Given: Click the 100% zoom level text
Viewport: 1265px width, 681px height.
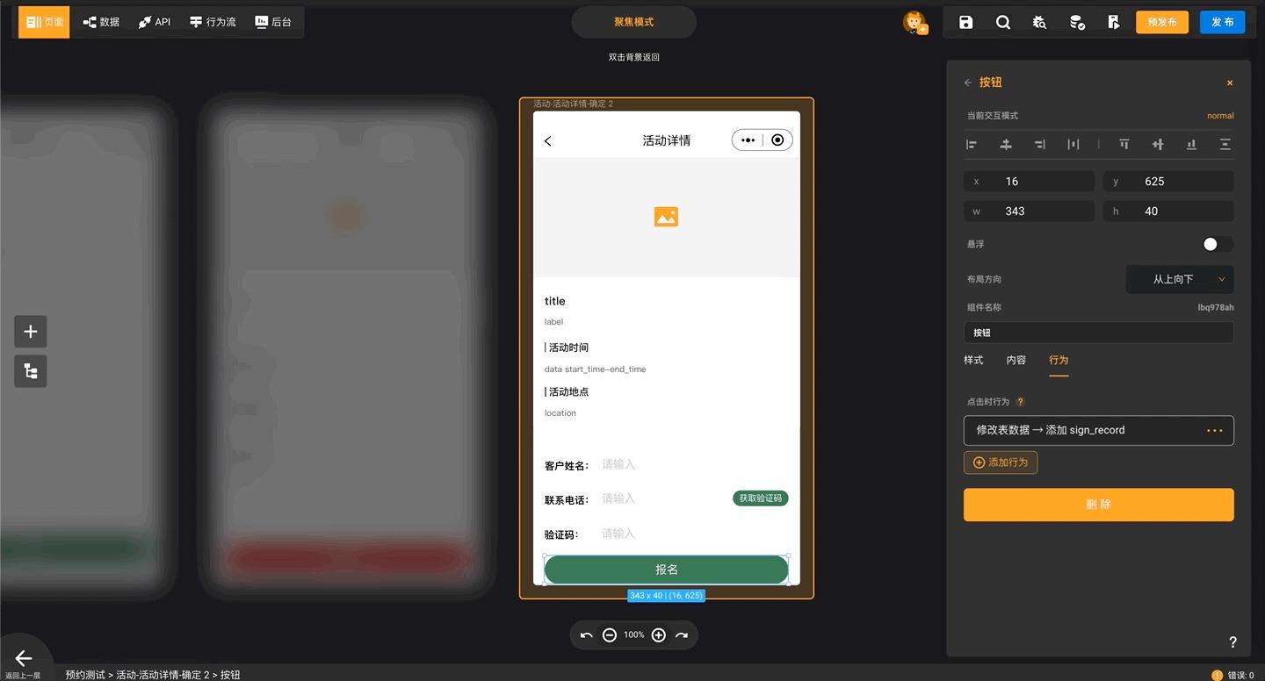Looking at the screenshot, I should point(634,635).
